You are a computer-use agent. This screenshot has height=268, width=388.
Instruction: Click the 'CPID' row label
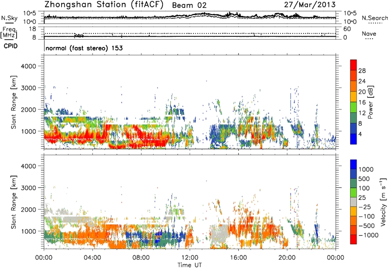[11, 46]
